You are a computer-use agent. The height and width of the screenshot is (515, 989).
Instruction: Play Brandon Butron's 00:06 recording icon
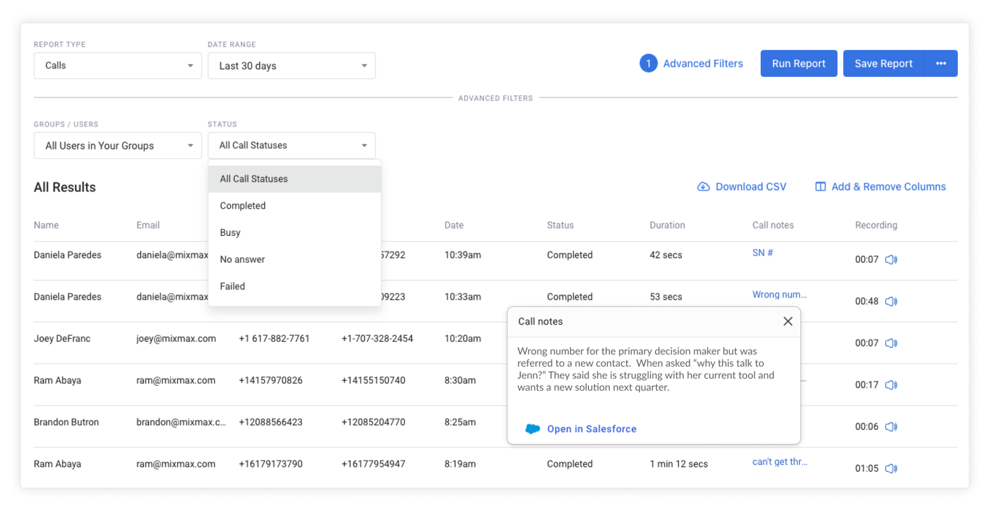point(891,427)
